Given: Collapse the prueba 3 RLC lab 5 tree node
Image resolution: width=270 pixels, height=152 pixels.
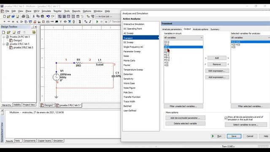Looking at the screenshot, I should coord(4,44).
